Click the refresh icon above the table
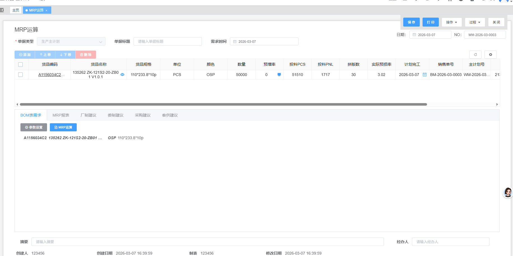The width and height of the screenshot is (513, 256). coord(475,55)
